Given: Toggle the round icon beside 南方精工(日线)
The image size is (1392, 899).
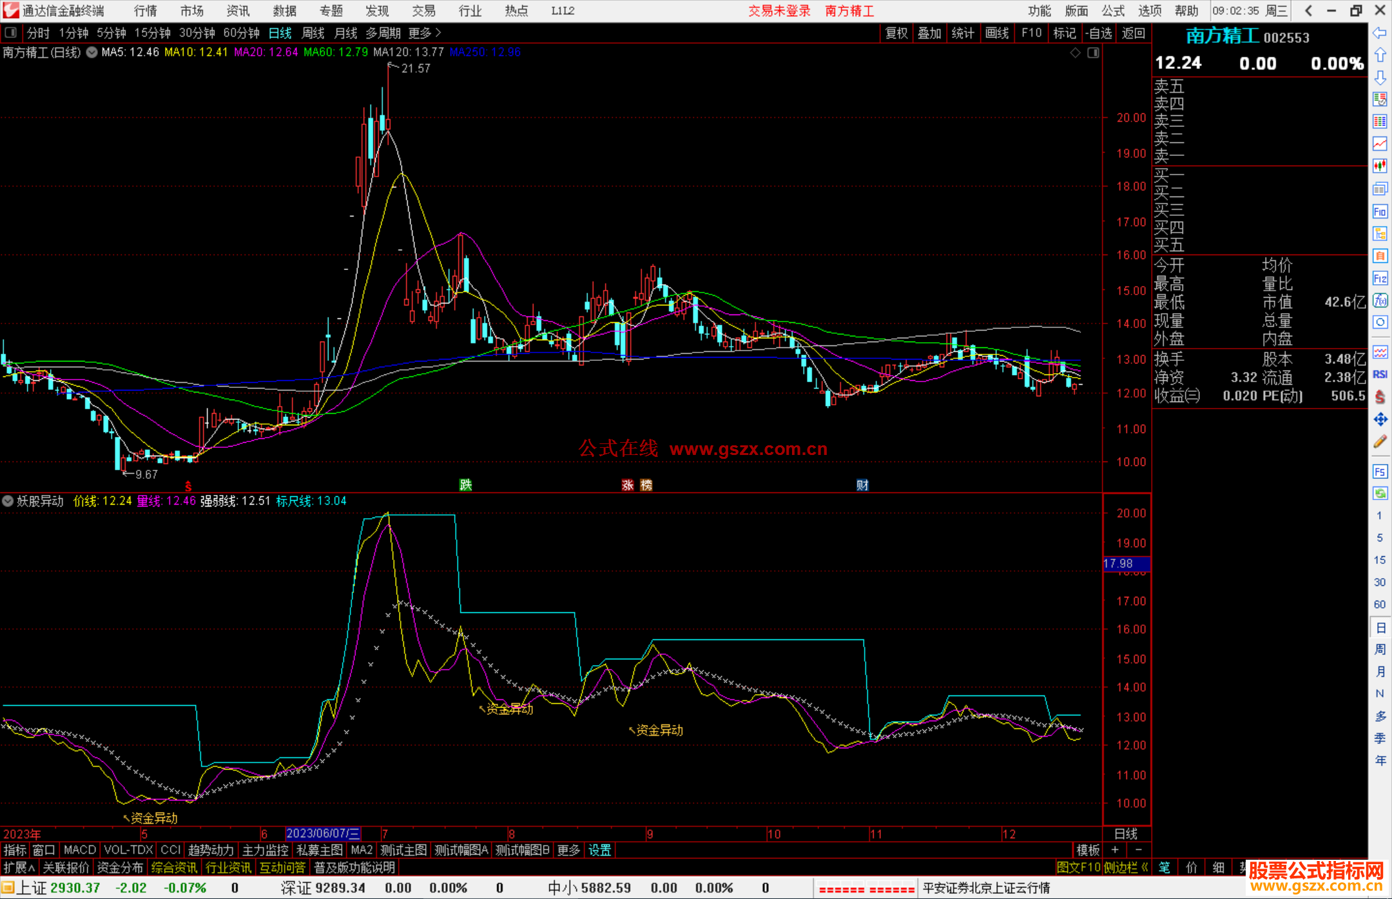Looking at the screenshot, I should click(x=92, y=52).
